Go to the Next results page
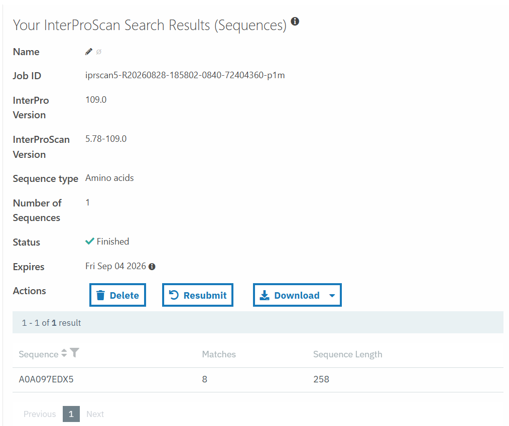The height and width of the screenshot is (426, 509). pyautogui.click(x=95, y=414)
